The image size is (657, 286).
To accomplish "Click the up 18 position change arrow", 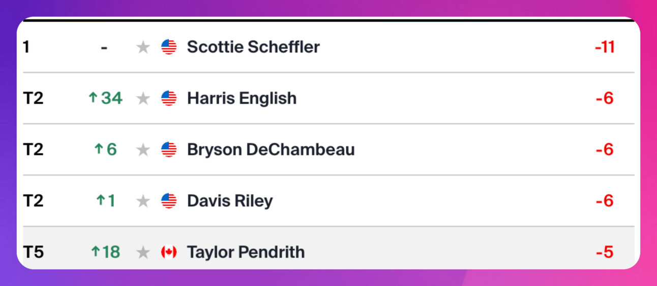I will coord(105,252).
